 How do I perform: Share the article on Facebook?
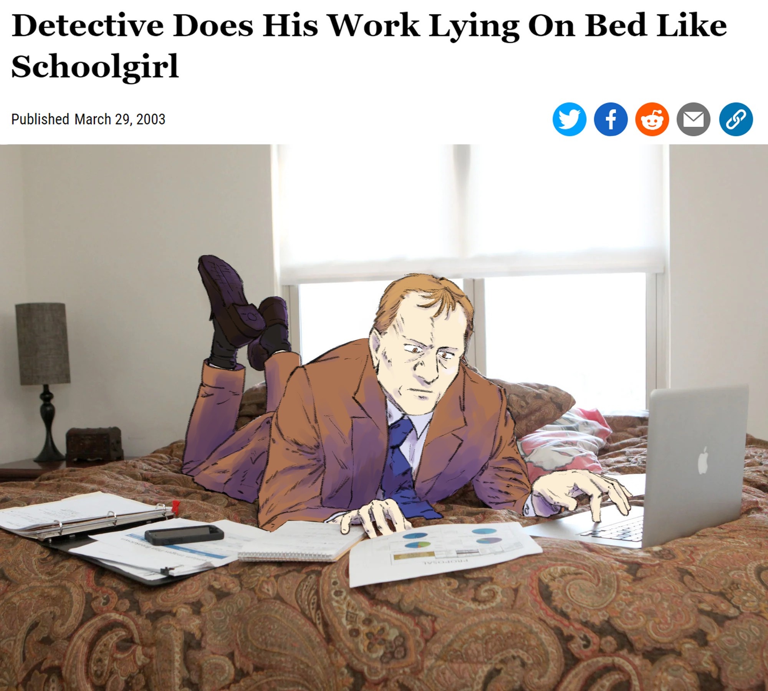(x=611, y=119)
